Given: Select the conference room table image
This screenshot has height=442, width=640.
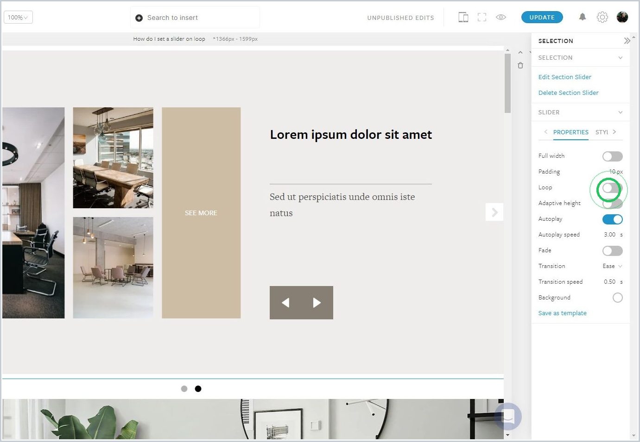Looking at the screenshot, I should tap(113, 158).
